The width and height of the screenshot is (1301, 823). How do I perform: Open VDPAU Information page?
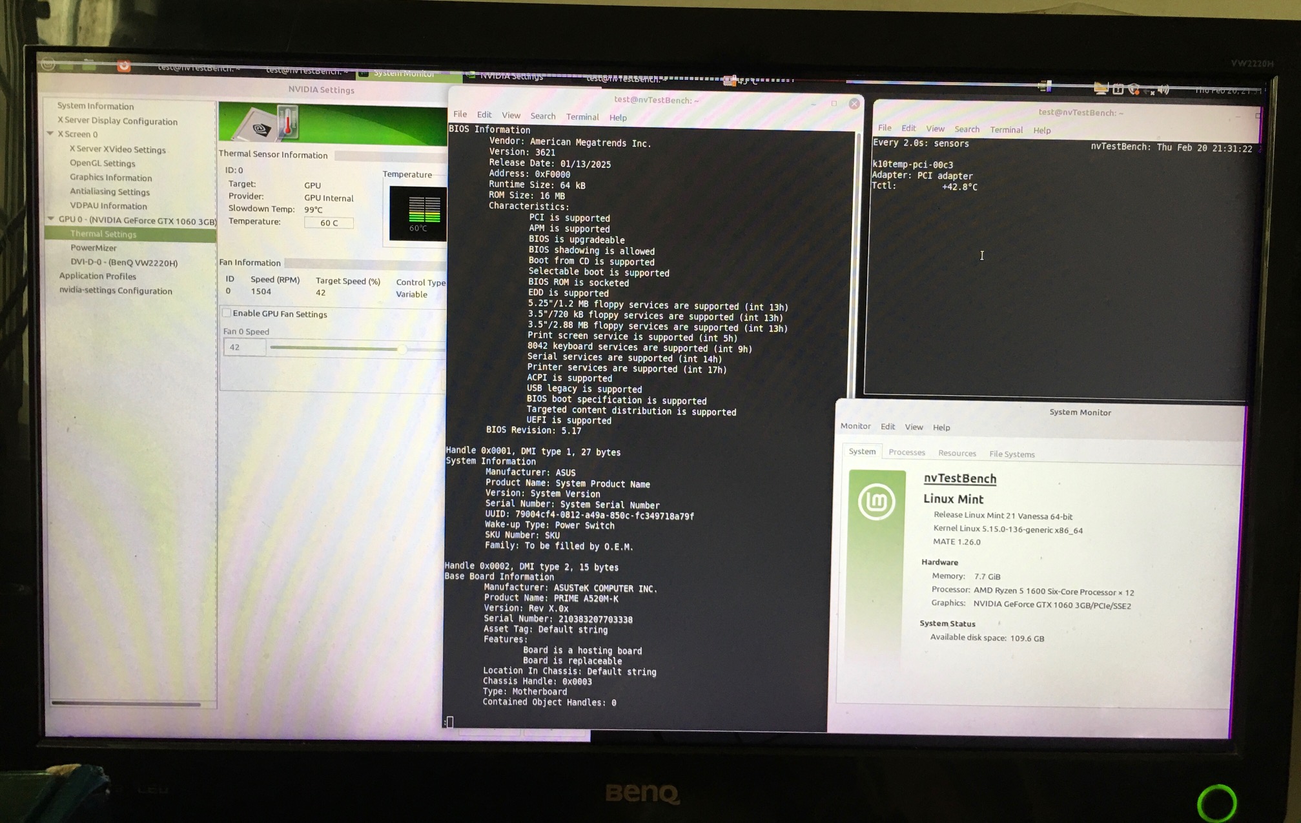[108, 206]
